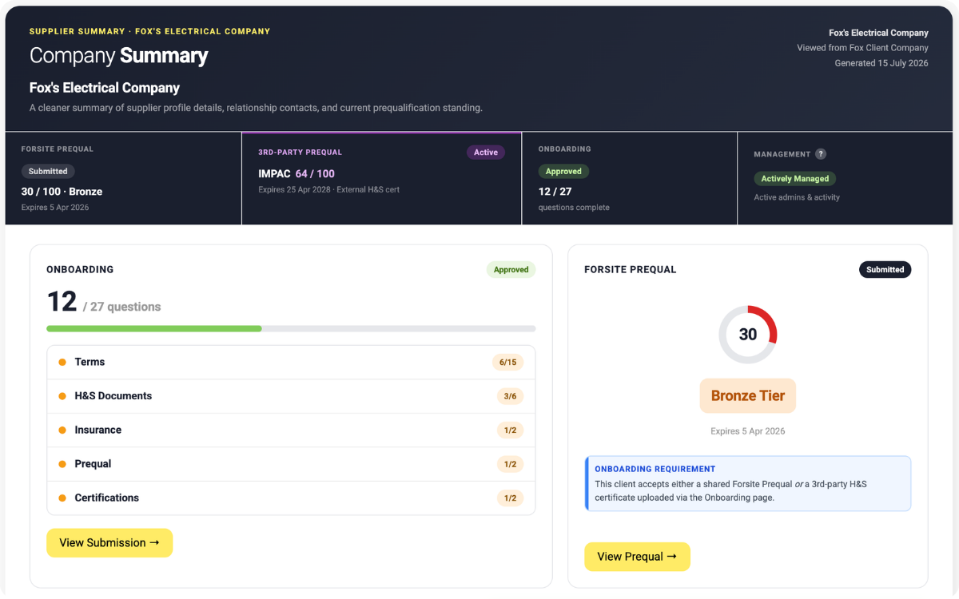Click the purple Active badge
The height and width of the screenshot is (599, 959).
pyautogui.click(x=486, y=153)
